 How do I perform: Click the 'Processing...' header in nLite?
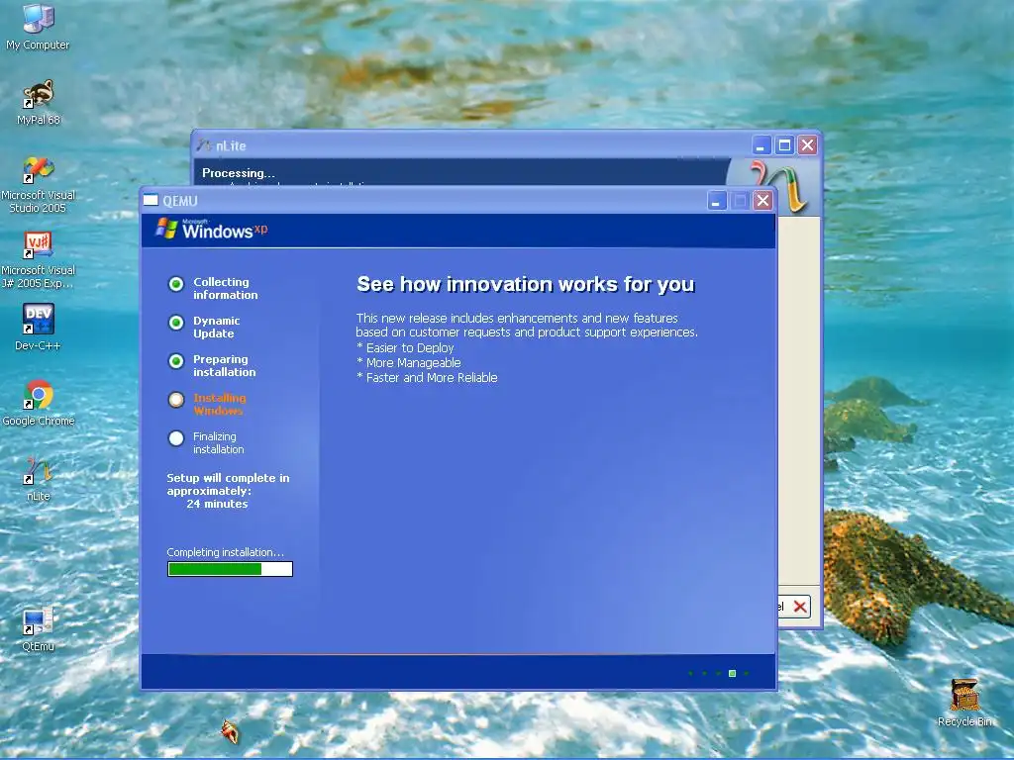(238, 173)
